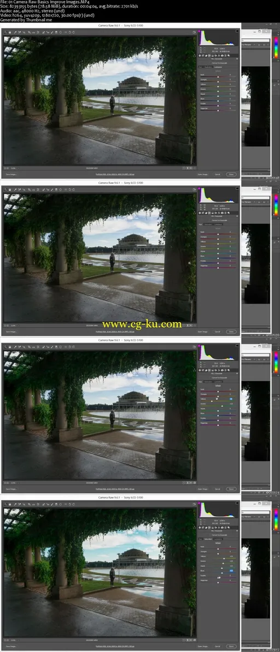
Task: Switch to the Hue tab in the last frame
Action: (x=200, y=539)
